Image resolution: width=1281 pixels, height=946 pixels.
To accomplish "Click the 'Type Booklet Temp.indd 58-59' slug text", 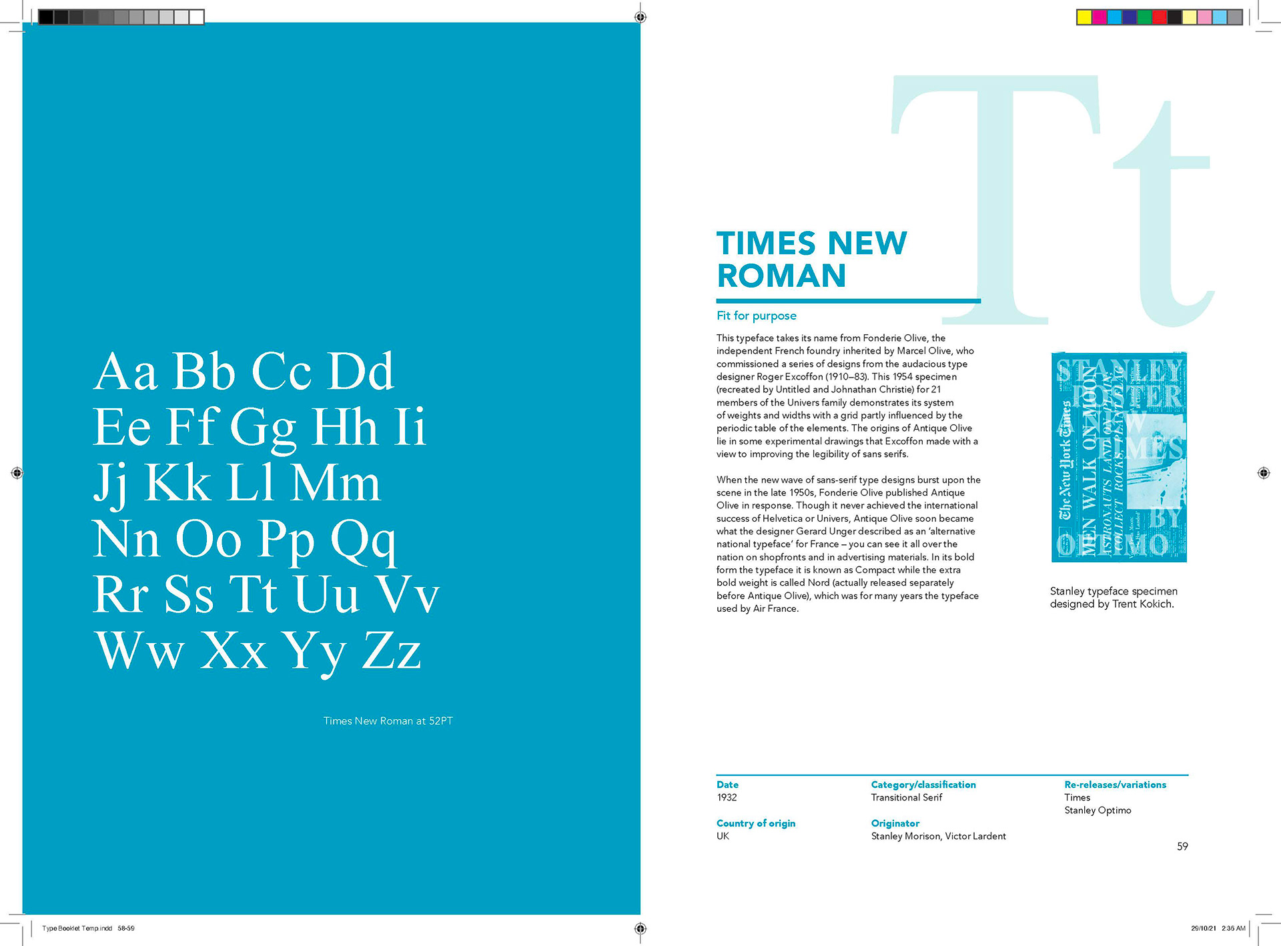I will (88, 928).
